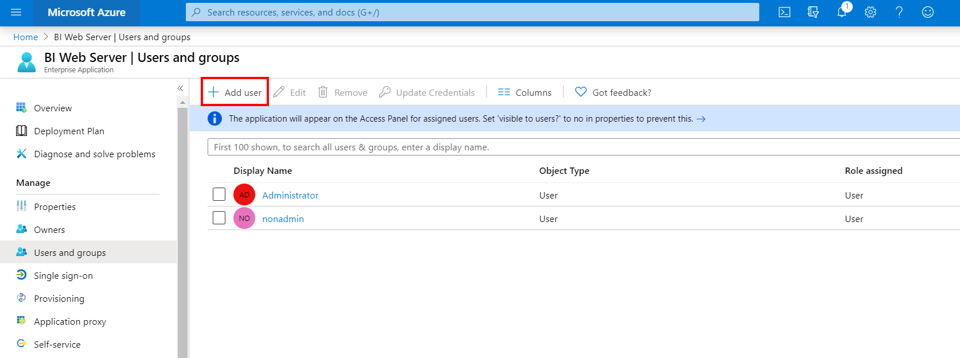Image resolution: width=960 pixels, height=358 pixels.
Task: Open the Cloud Shell icon
Action: click(784, 12)
